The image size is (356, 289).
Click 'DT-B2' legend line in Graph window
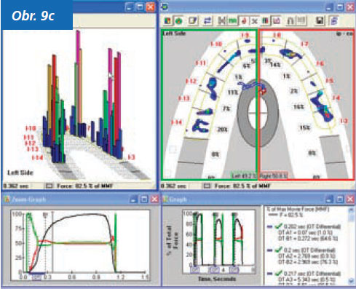308,262
